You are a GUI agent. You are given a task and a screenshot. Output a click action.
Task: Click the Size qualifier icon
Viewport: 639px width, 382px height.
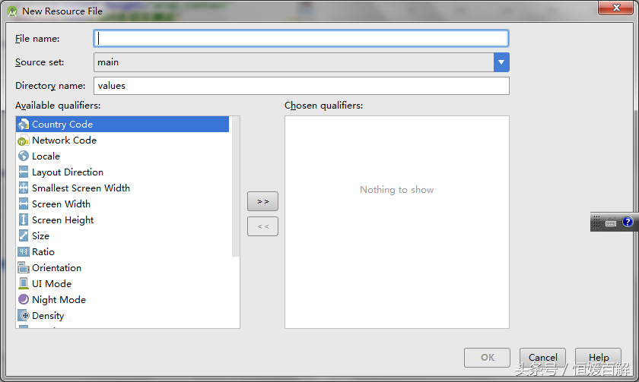click(24, 236)
